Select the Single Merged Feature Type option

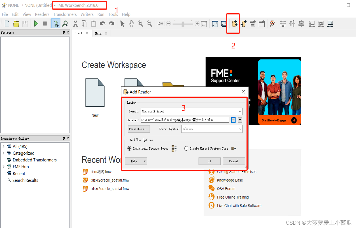186,148
